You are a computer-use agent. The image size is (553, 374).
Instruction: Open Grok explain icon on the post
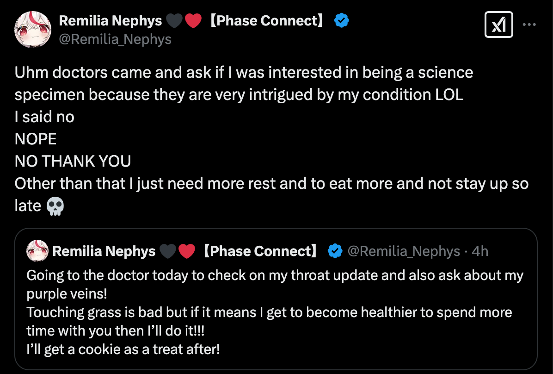[498, 25]
